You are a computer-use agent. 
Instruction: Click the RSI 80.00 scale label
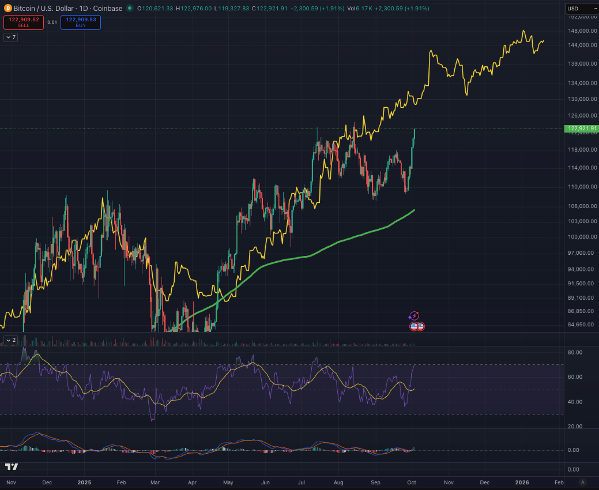575,352
